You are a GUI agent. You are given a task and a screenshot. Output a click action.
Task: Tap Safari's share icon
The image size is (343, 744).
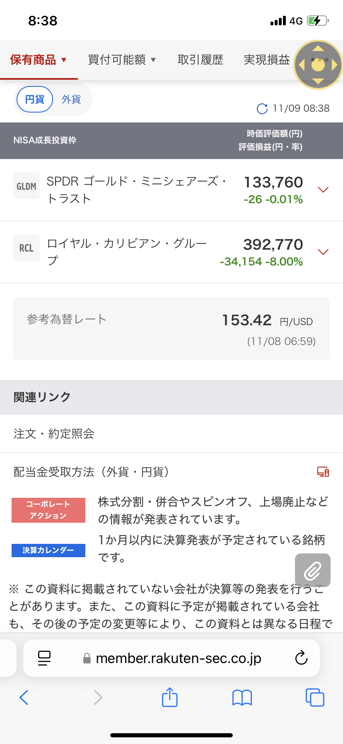pyautogui.click(x=169, y=697)
